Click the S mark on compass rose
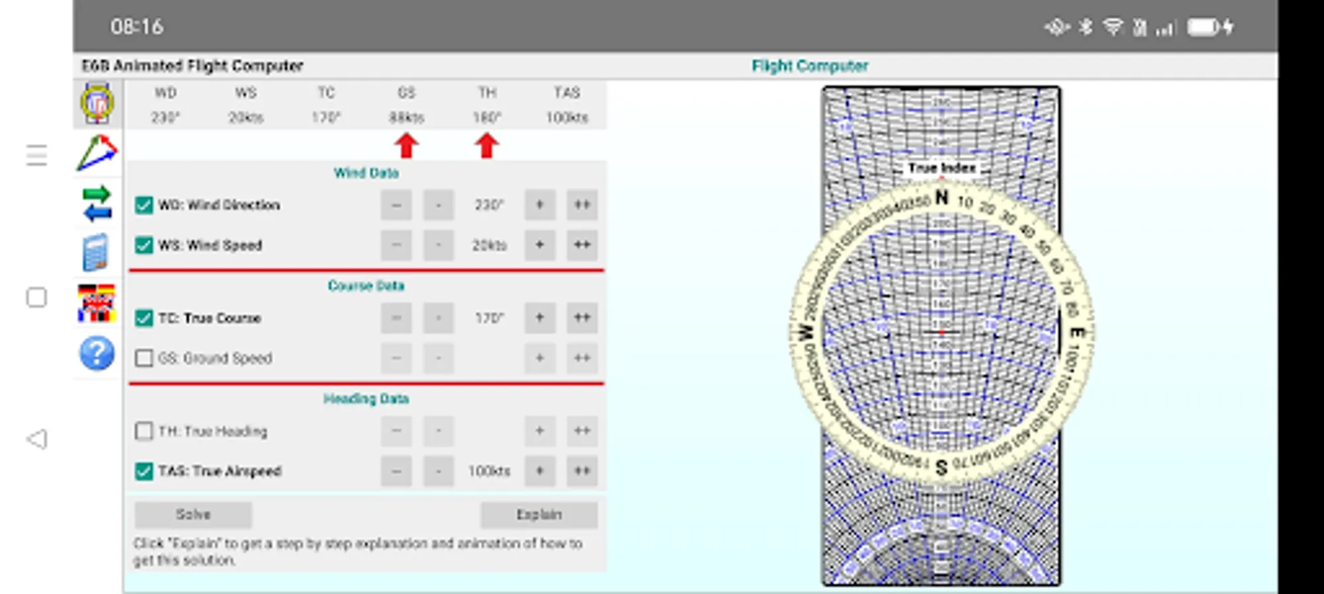1324x594 pixels. click(941, 468)
